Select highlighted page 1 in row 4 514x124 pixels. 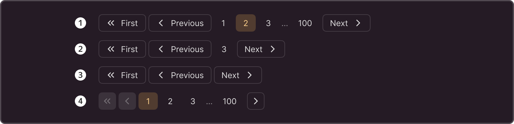point(148,101)
